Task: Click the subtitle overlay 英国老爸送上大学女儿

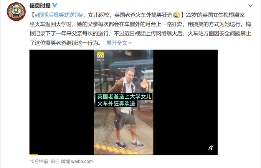Action: tap(124, 96)
